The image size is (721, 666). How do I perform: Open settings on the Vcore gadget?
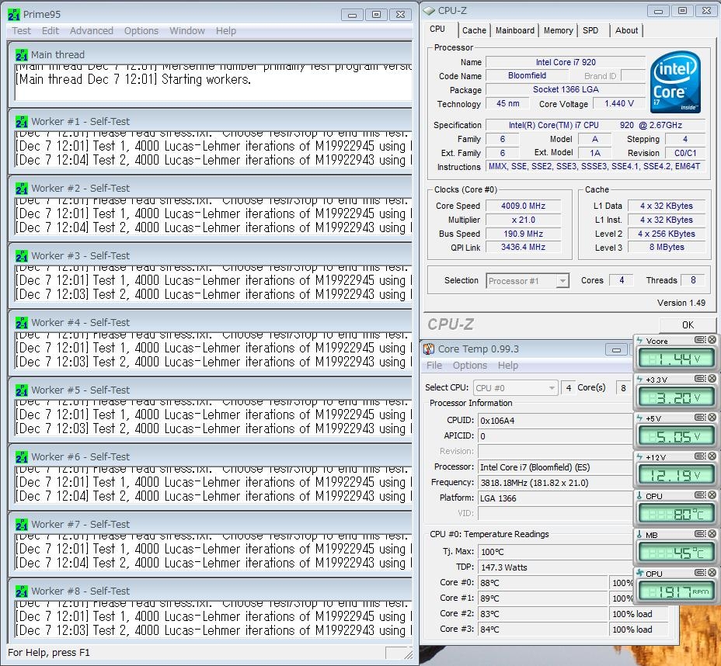pos(700,340)
